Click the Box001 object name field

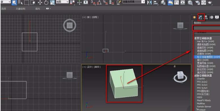click(206, 23)
